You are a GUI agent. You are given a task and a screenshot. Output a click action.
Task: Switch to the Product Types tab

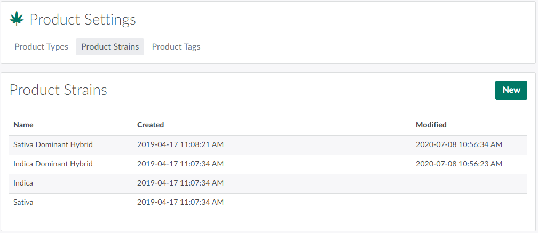(41, 47)
